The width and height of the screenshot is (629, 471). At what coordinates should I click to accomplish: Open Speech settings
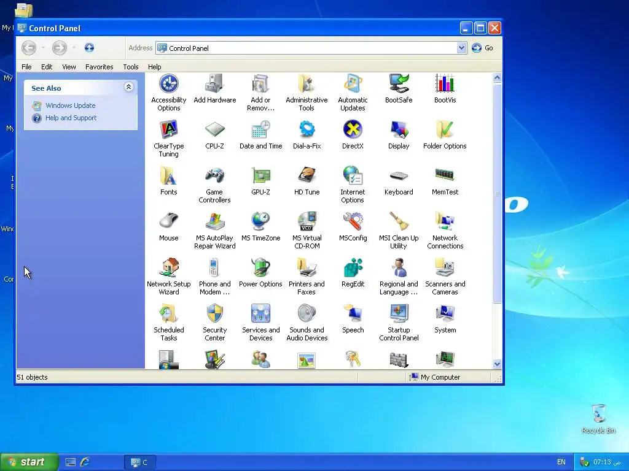[x=353, y=319]
